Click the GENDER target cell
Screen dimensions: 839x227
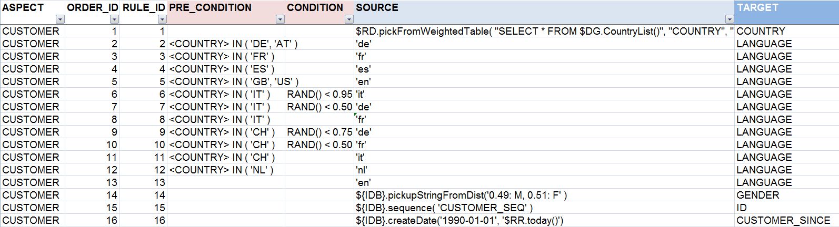(786, 195)
